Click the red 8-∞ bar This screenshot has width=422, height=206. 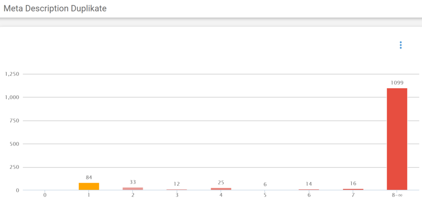[x=397, y=139]
